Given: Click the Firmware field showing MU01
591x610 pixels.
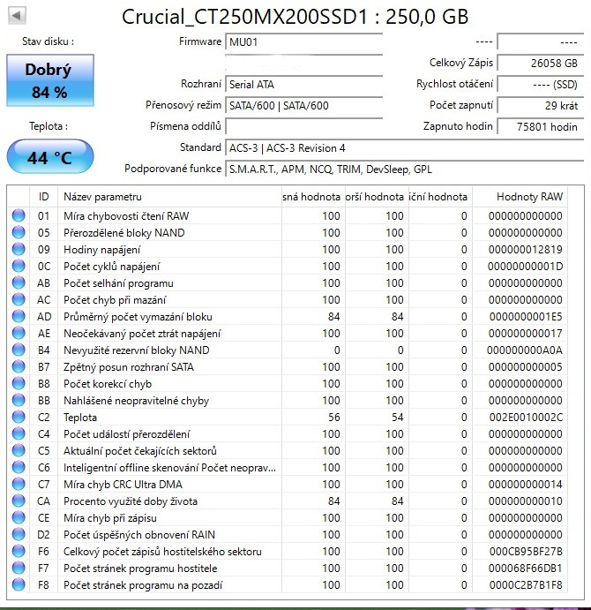Looking at the screenshot, I should [x=303, y=42].
